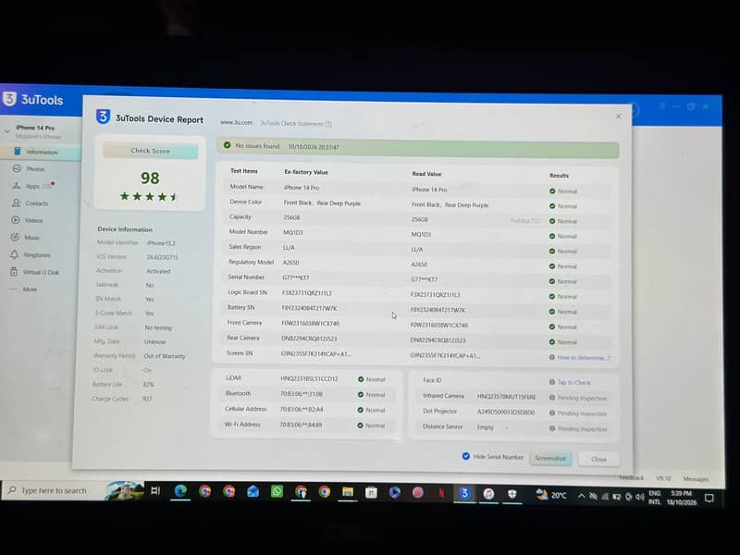Viewport: 740px width, 555px height.
Task: Click the 3uTools taskbar icon
Action: point(465,493)
